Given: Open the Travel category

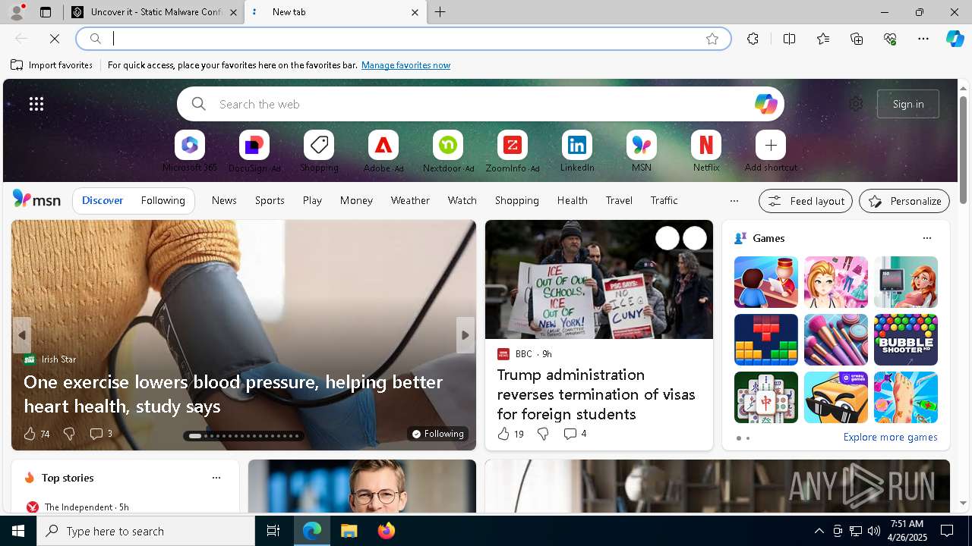Looking at the screenshot, I should pos(619,200).
